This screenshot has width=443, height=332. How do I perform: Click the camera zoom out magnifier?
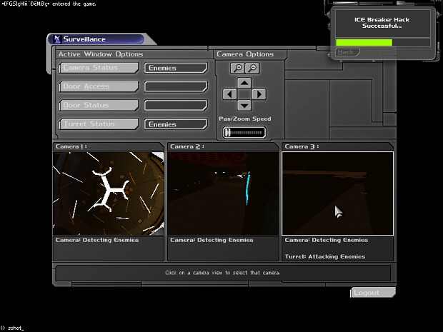tap(251, 68)
